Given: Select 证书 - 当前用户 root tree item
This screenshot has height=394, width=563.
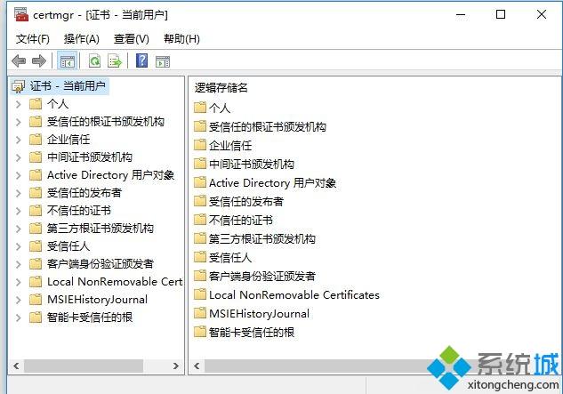Looking at the screenshot, I should pyautogui.click(x=68, y=86).
